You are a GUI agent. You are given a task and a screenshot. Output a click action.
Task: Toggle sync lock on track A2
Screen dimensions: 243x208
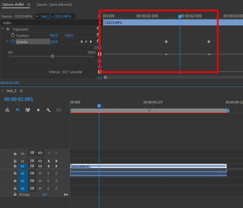coord(32,181)
